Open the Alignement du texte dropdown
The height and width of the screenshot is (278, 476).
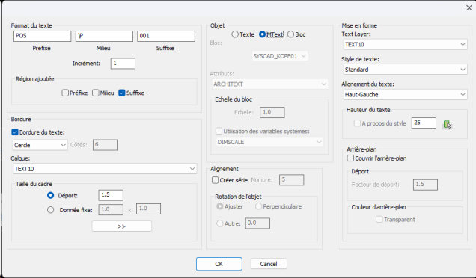pos(405,95)
